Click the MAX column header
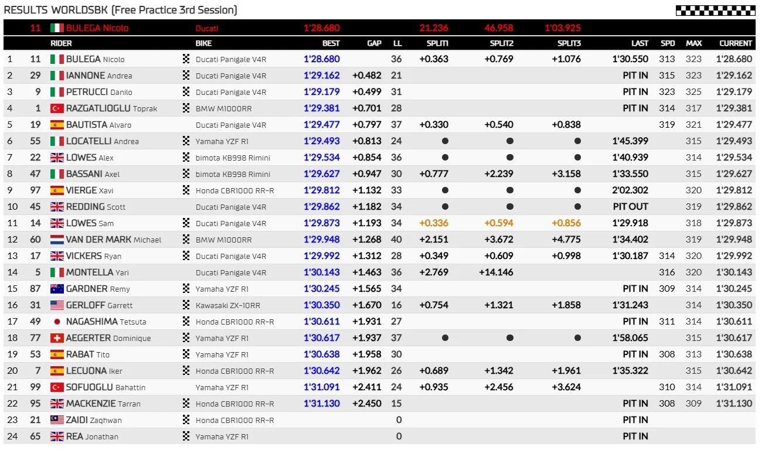The height and width of the screenshot is (464, 765). click(x=694, y=43)
